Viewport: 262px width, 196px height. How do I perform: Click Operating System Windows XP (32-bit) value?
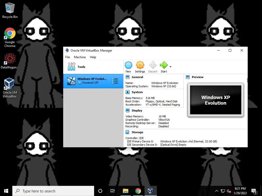[x=164, y=86]
